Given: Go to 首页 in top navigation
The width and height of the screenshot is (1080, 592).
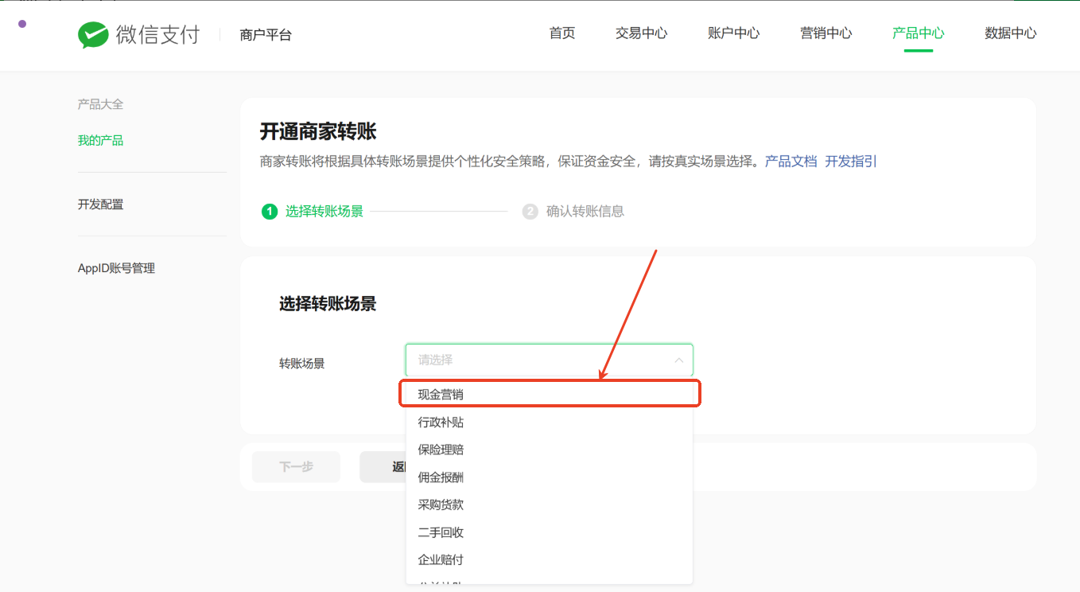Looking at the screenshot, I should (562, 33).
